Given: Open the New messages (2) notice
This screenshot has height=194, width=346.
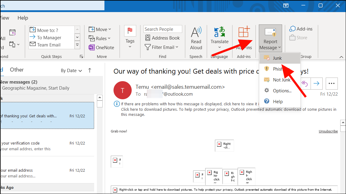Looking at the screenshot, I should [x=51, y=85].
